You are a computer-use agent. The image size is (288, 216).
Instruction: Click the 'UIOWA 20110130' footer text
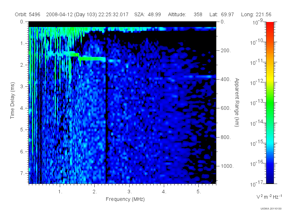tap(271, 208)
